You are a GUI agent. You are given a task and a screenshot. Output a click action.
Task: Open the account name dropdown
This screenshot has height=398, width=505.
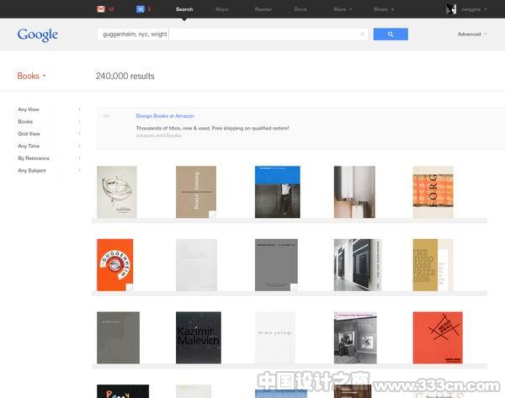click(x=474, y=9)
